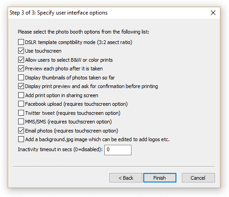Disable Preview each photo after it is taken
This screenshot has height=197, width=229.
click(x=21, y=69)
